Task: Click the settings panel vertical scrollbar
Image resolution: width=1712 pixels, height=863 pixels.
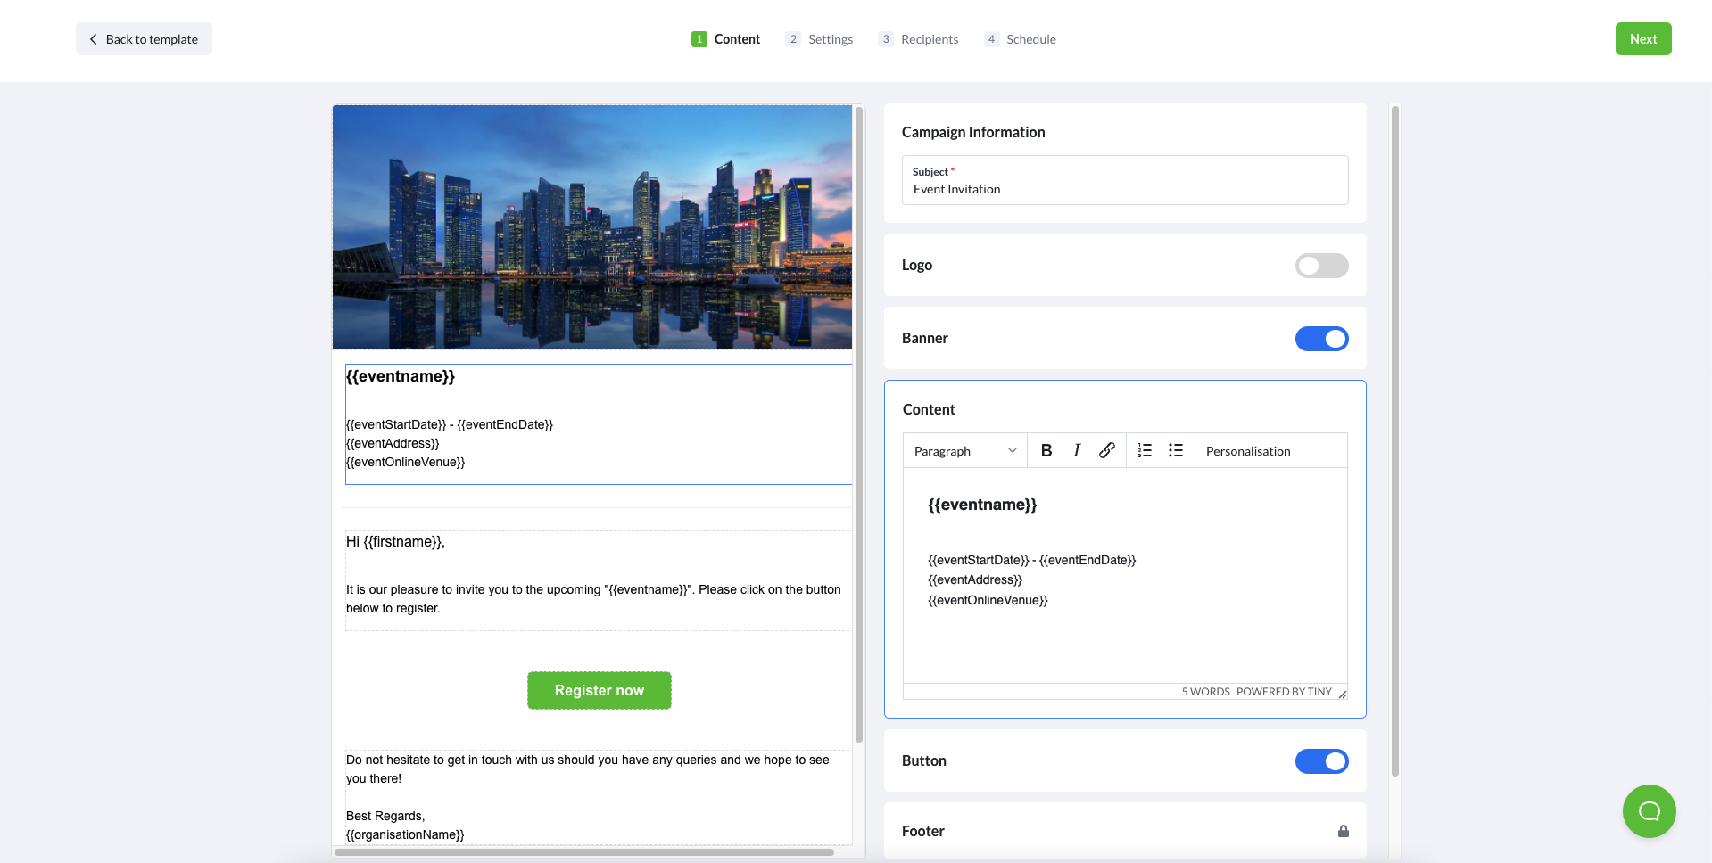Action: click(x=1394, y=441)
